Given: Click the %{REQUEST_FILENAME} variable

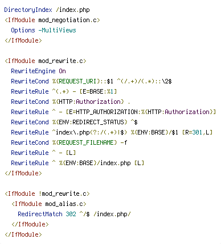Looking at the screenshot, I should pos(84,142).
